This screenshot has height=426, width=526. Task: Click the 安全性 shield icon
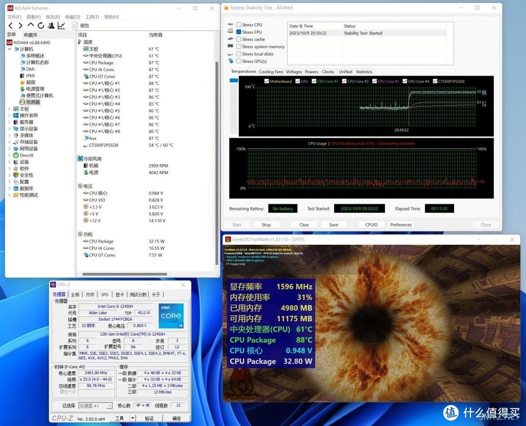[16, 175]
